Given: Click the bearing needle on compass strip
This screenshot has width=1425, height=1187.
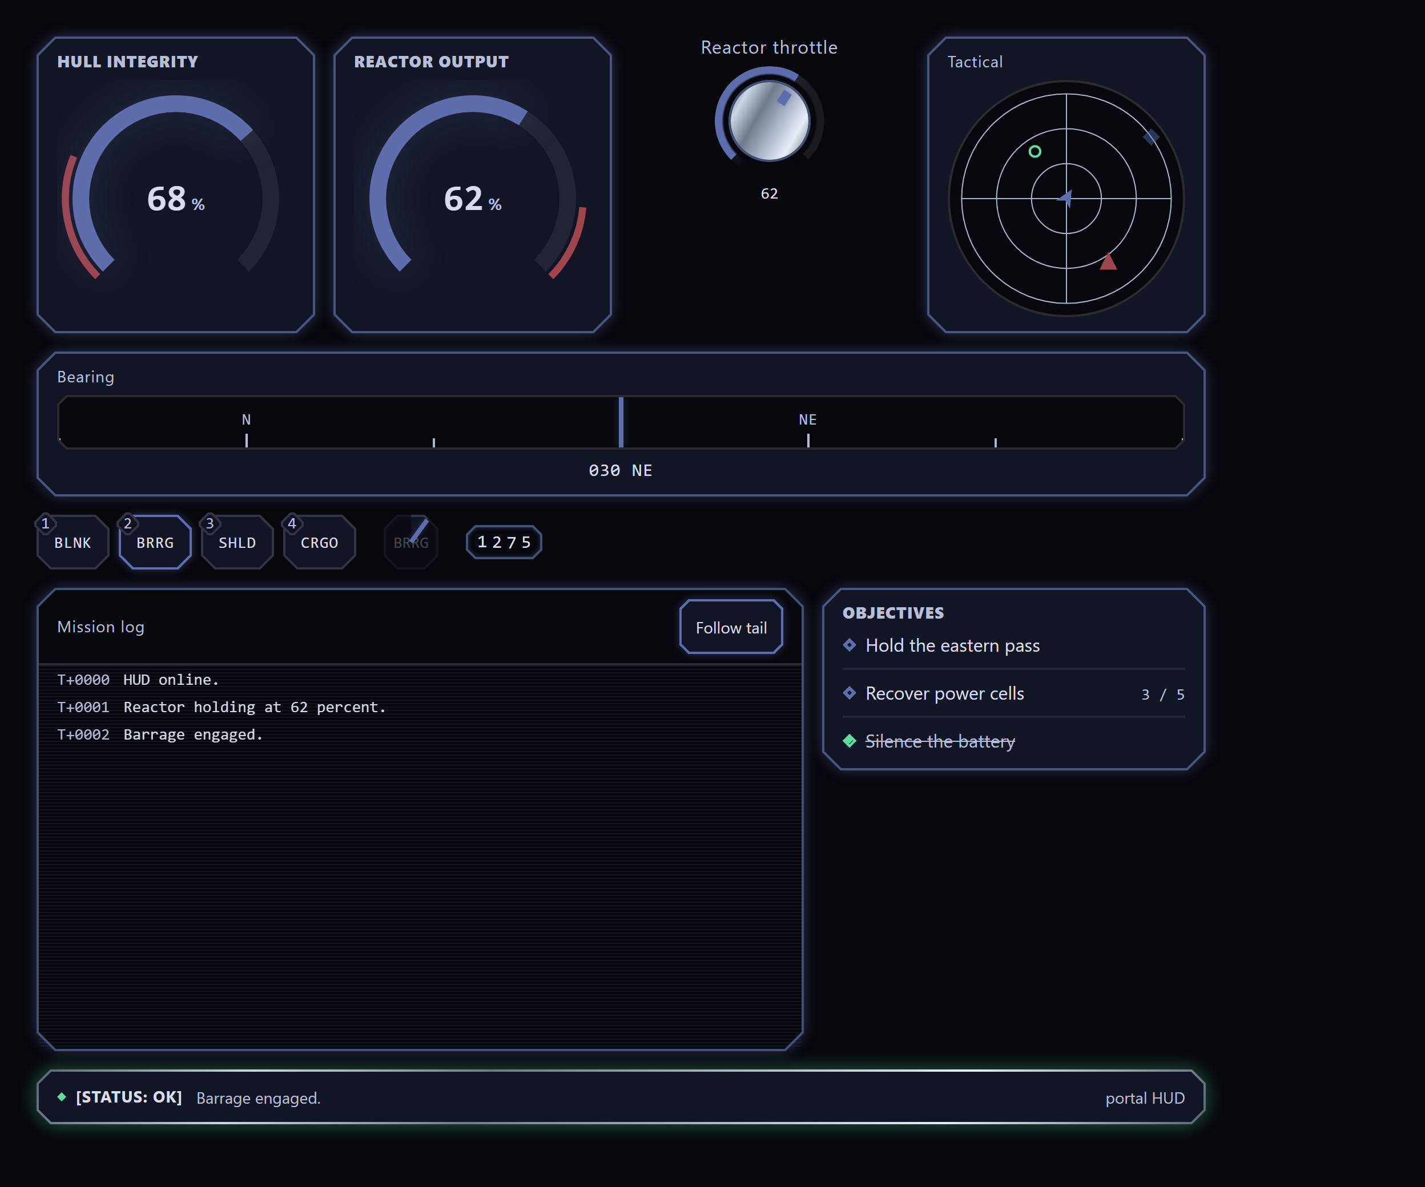Looking at the screenshot, I should tap(621, 422).
